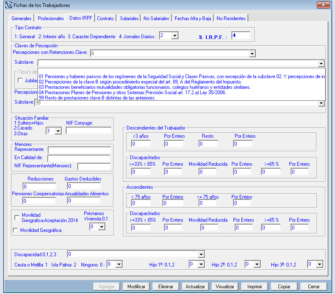Close the Fichas de los Trabajadores window
Screen dimensions: 335x294
point(323,5)
